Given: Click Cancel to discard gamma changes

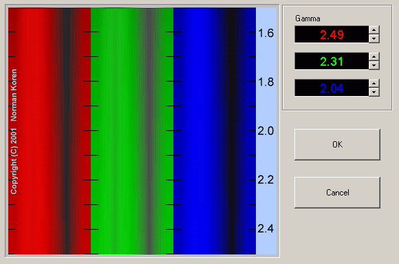Looking at the screenshot, I should (x=337, y=193).
